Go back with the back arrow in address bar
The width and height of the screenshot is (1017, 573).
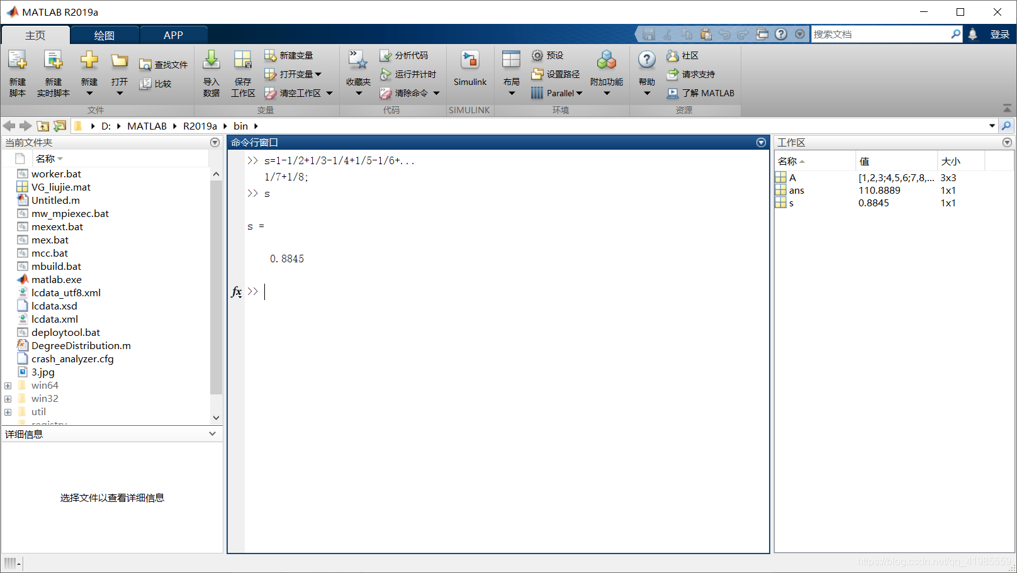9,126
